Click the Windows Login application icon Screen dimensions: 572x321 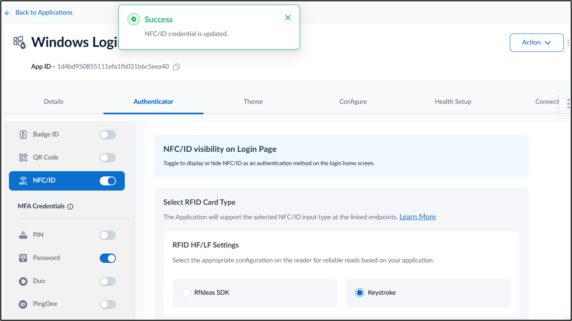pos(19,42)
